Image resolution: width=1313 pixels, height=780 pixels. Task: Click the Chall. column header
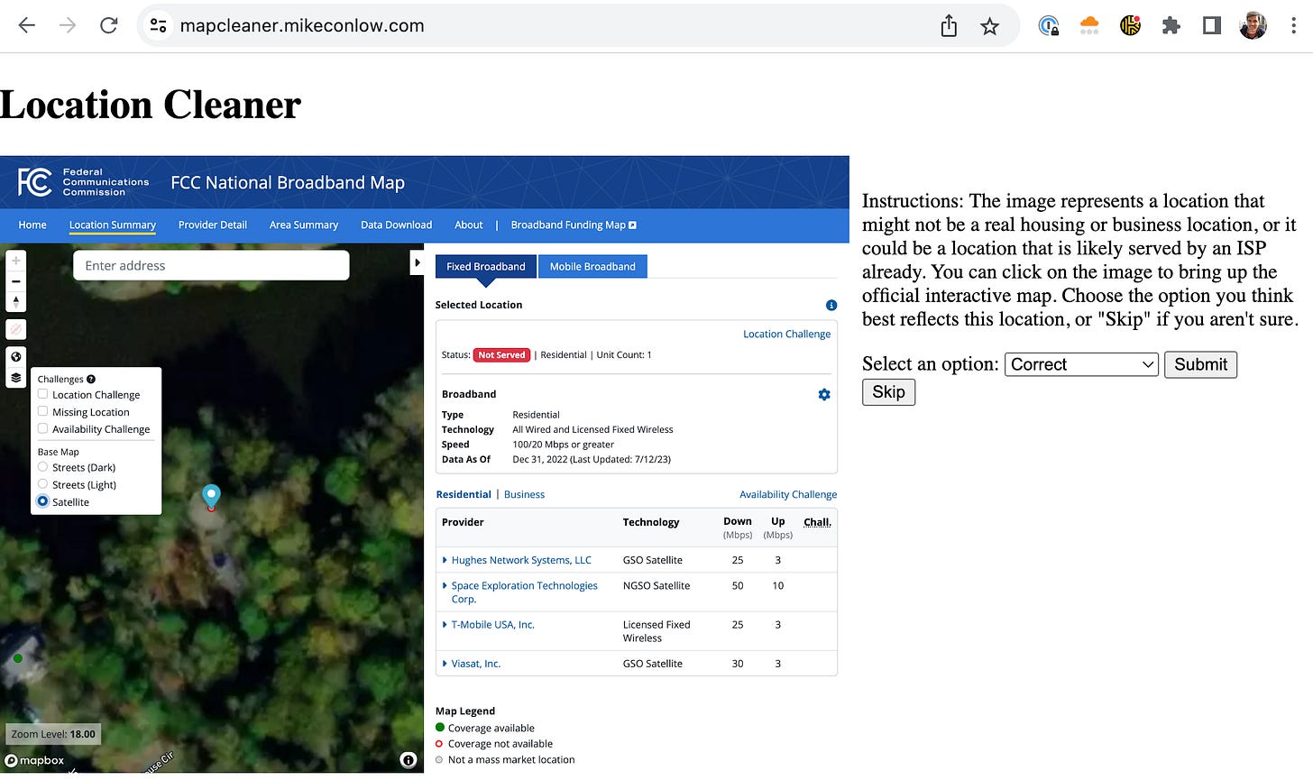(x=817, y=522)
